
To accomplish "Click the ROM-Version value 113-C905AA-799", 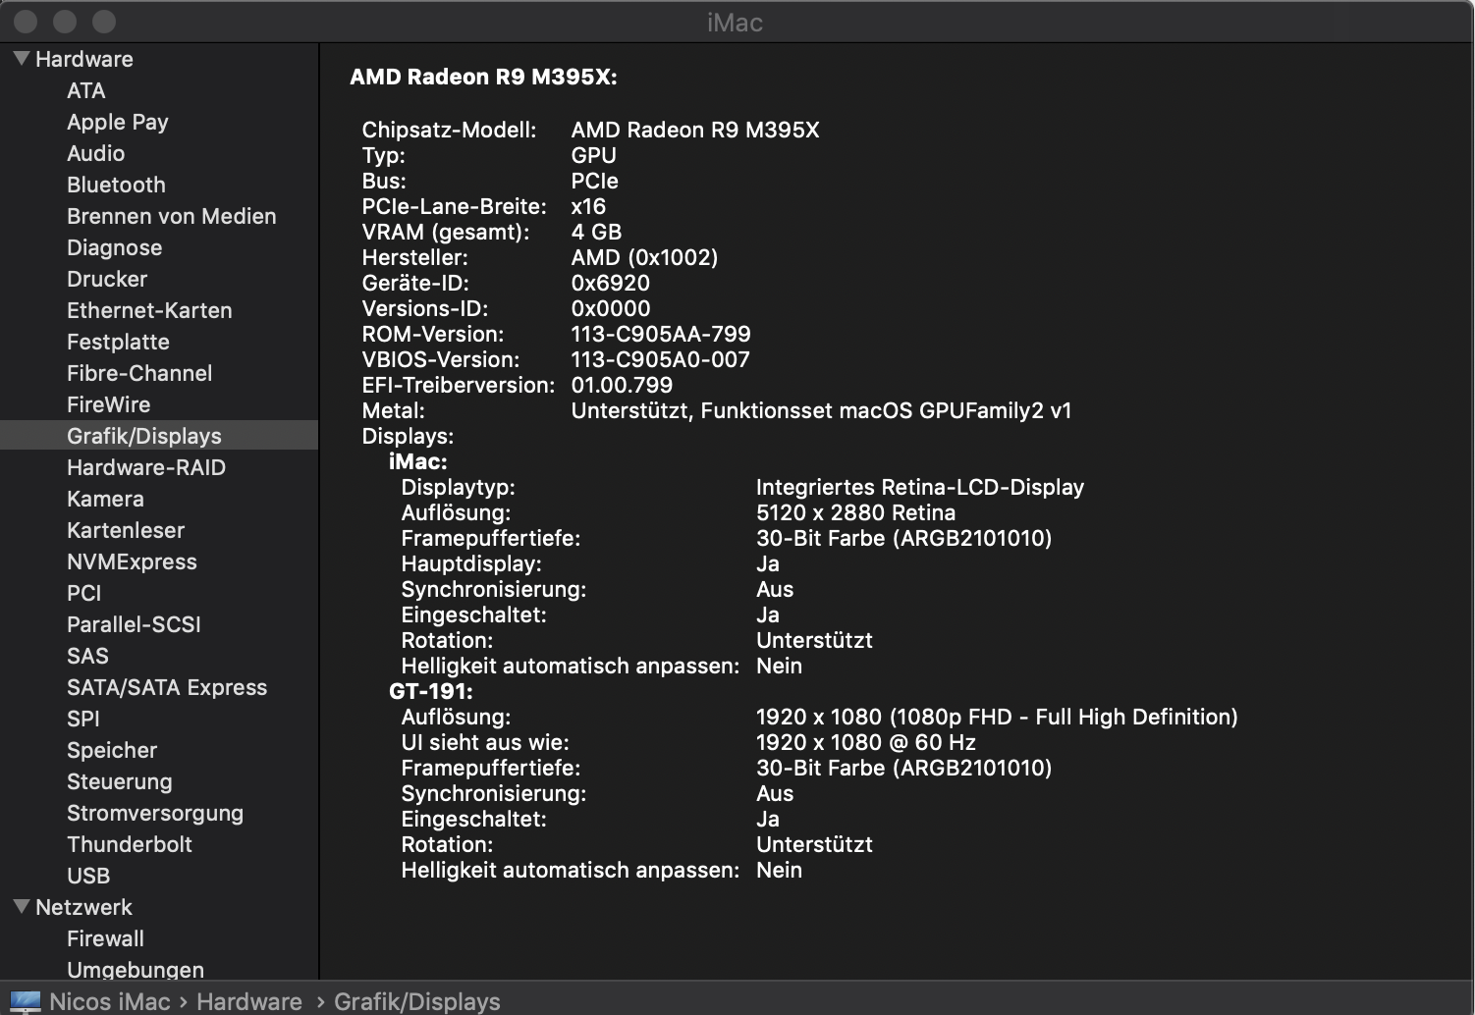I will [x=661, y=334].
